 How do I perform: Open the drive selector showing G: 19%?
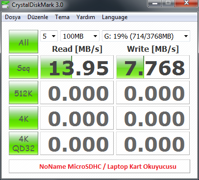[x=146, y=36]
